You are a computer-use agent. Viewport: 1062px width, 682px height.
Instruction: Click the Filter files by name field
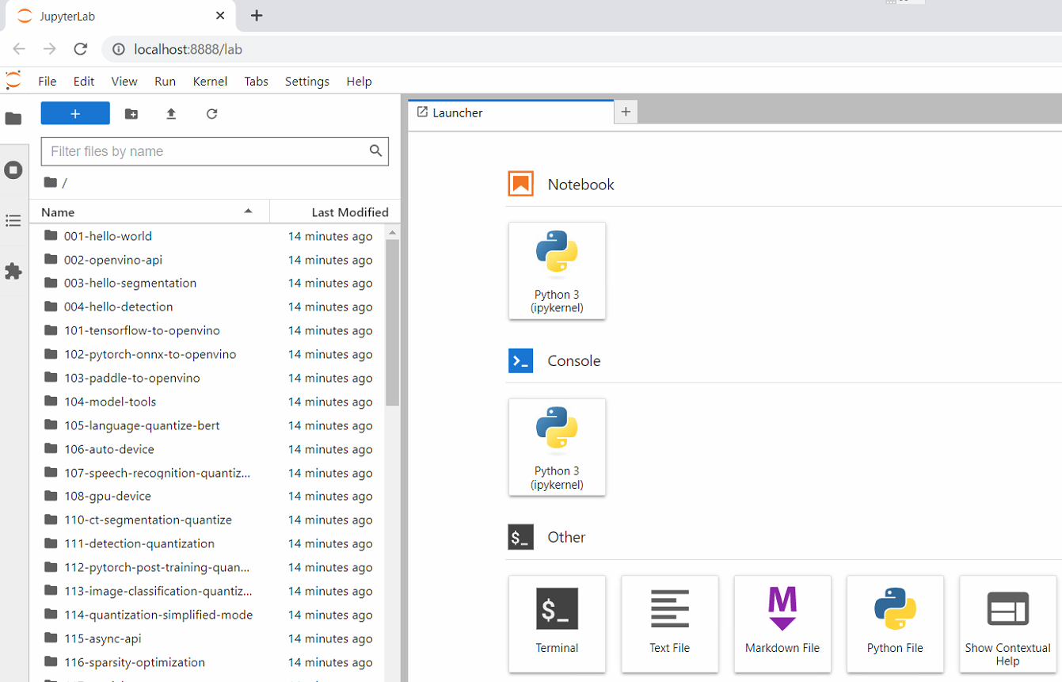[206, 151]
